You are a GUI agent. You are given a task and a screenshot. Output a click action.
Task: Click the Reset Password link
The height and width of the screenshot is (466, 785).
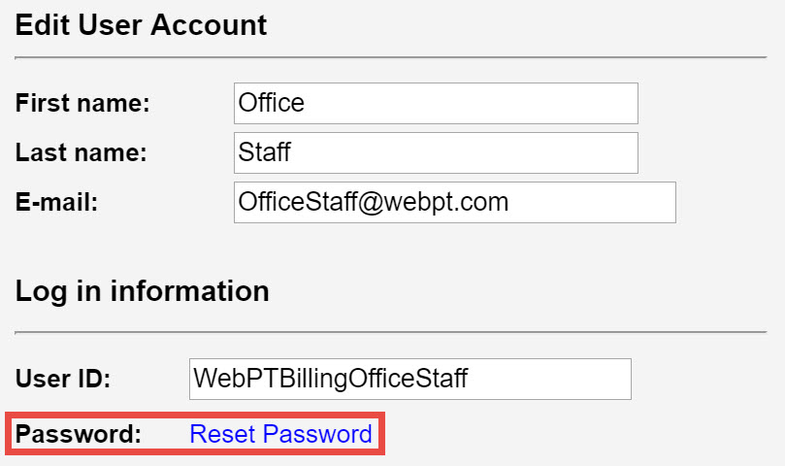(280, 434)
